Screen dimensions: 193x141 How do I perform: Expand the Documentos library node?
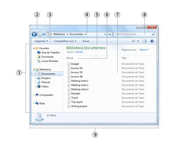click(x=36, y=74)
